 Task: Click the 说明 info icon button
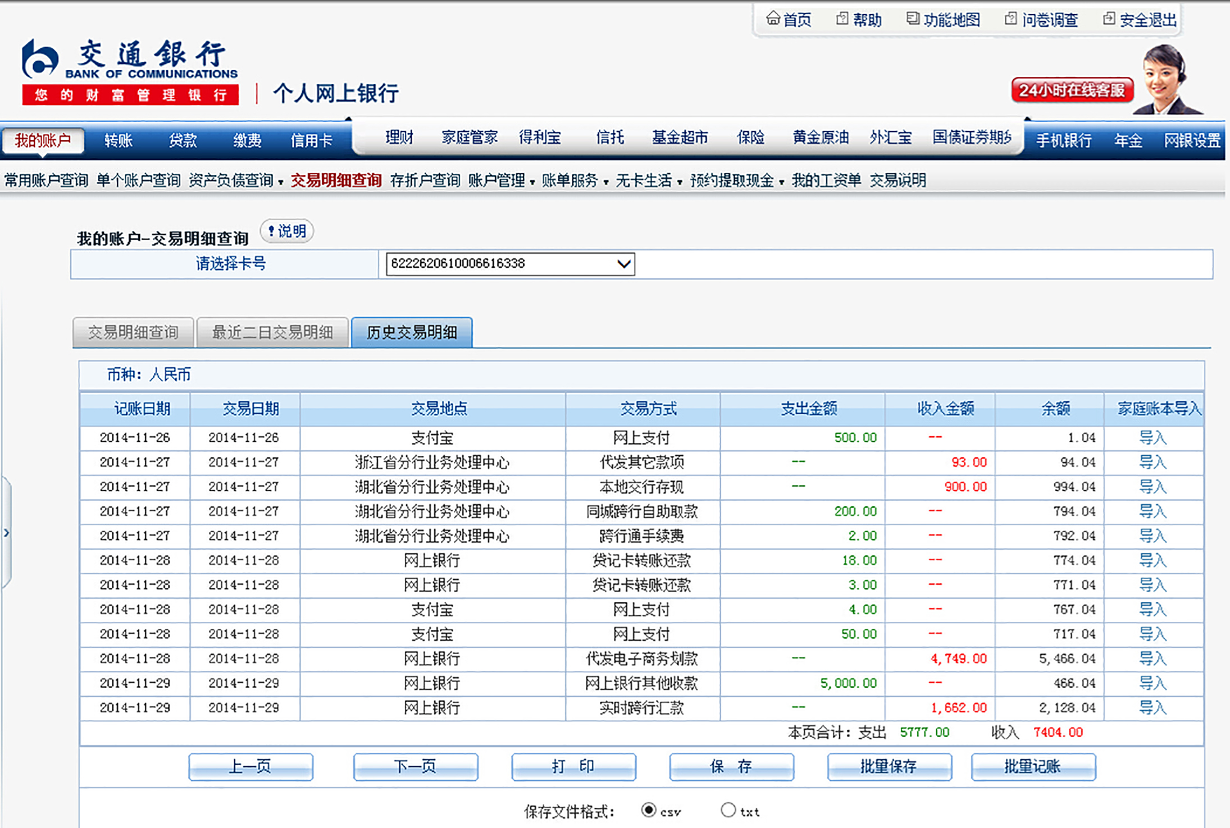(286, 231)
